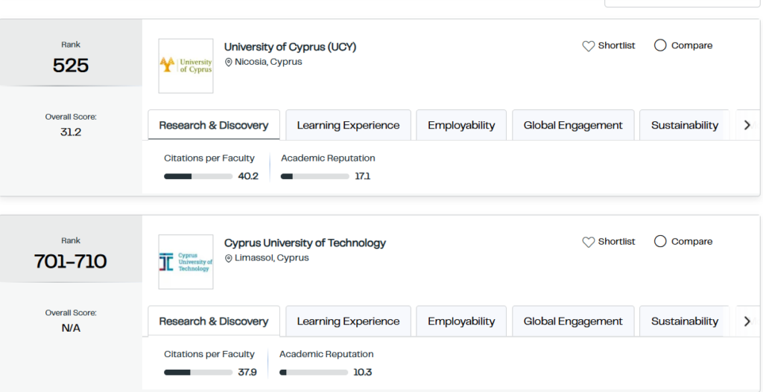Screen dimensions: 763x392
Task: Click the Nicosia, Cyprus location text
Action: coord(268,62)
